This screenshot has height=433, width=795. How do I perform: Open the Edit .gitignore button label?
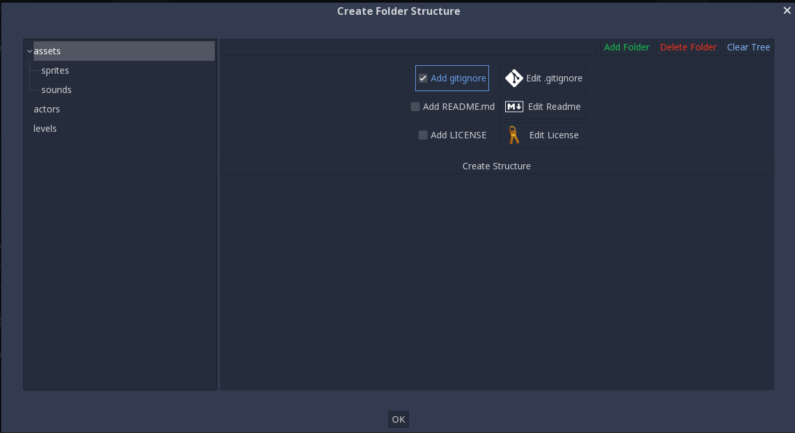tap(554, 78)
